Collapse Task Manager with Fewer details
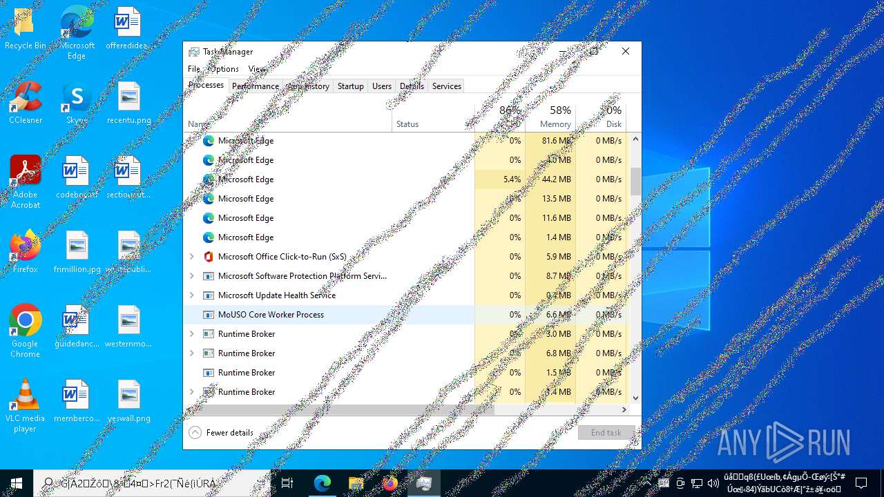 click(x=221, y=433)
